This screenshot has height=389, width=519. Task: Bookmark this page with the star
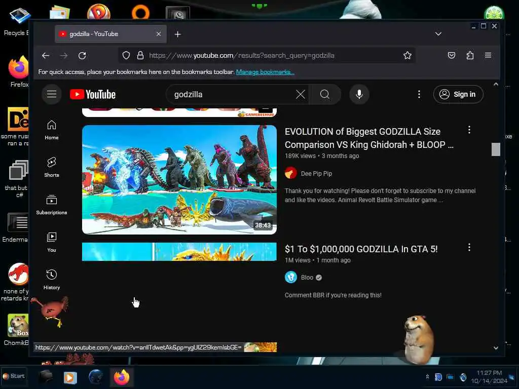pos(407,56)
